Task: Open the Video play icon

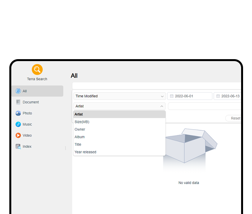Action: [x=18, y=135]
